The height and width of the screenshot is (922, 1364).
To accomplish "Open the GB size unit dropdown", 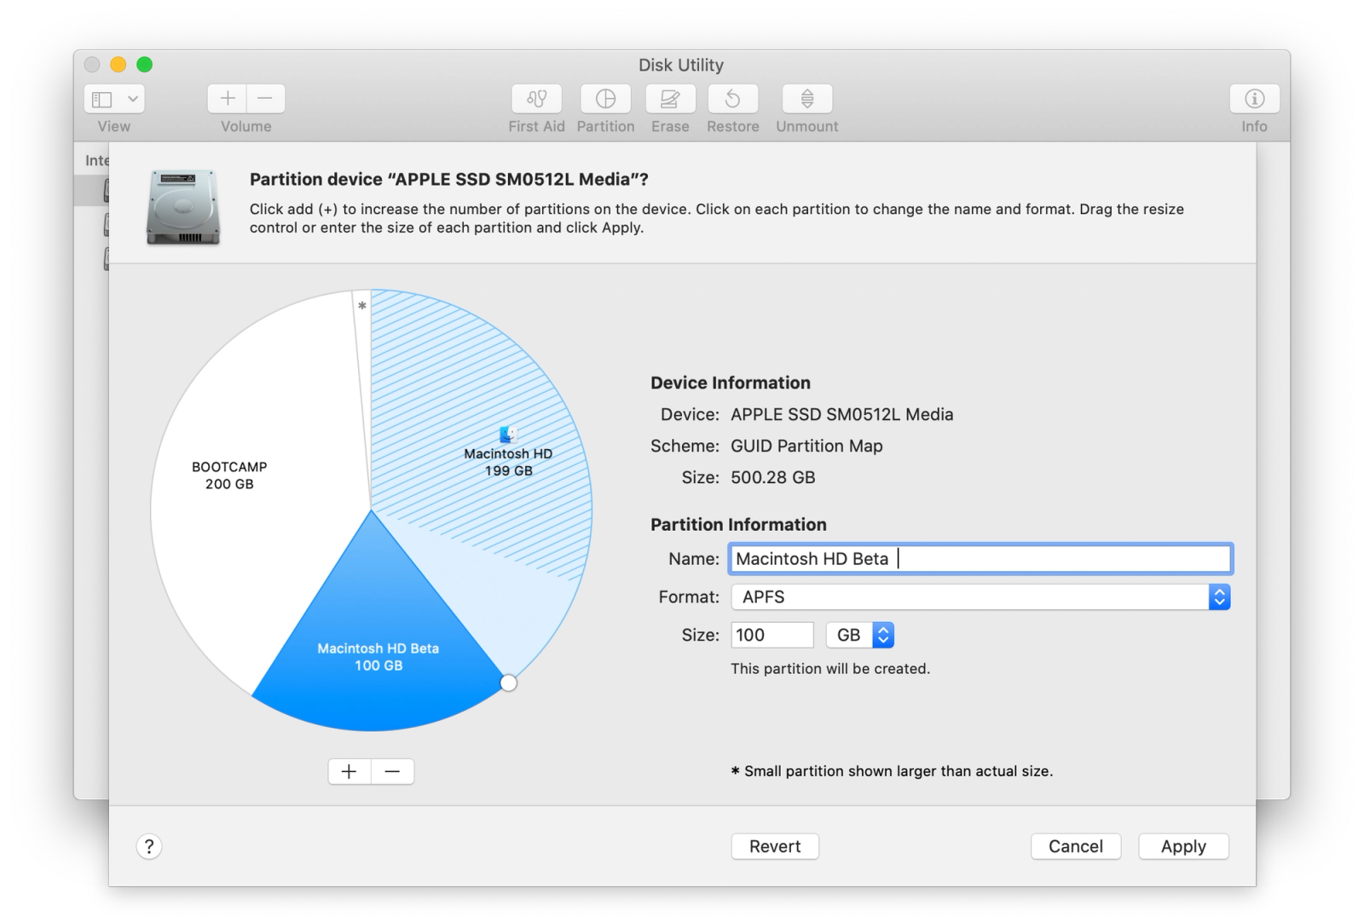I will click(x=860, y=635).
